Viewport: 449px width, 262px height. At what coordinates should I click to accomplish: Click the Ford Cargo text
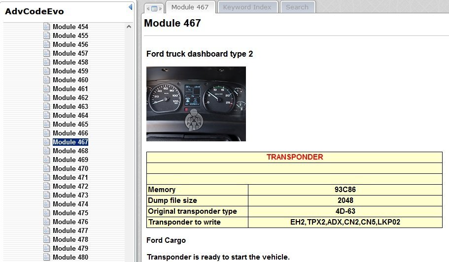(x=166, y=240)
